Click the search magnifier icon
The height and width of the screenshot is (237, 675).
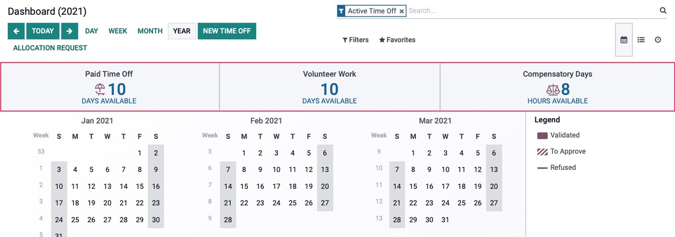[x=663, y=11]
